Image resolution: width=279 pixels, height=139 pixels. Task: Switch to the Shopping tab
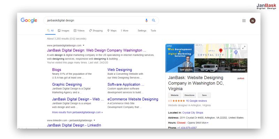click(96, 31)
